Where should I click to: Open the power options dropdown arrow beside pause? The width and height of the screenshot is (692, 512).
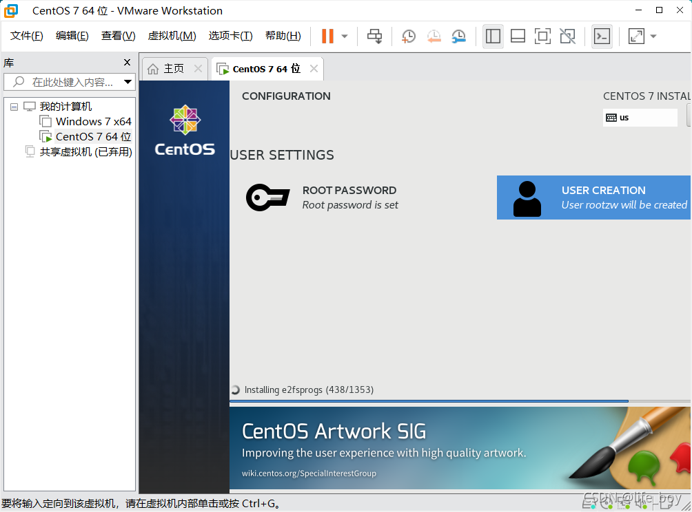[345, 36]
